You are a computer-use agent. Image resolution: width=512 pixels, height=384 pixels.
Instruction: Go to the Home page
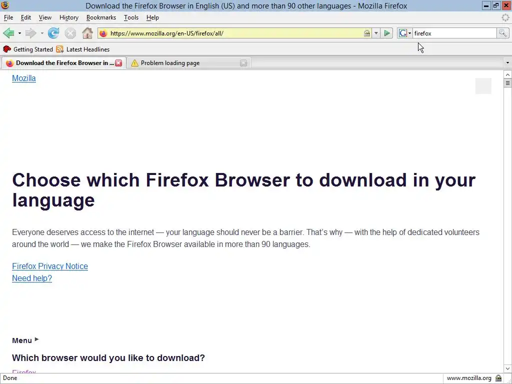(x=87, y=33)
